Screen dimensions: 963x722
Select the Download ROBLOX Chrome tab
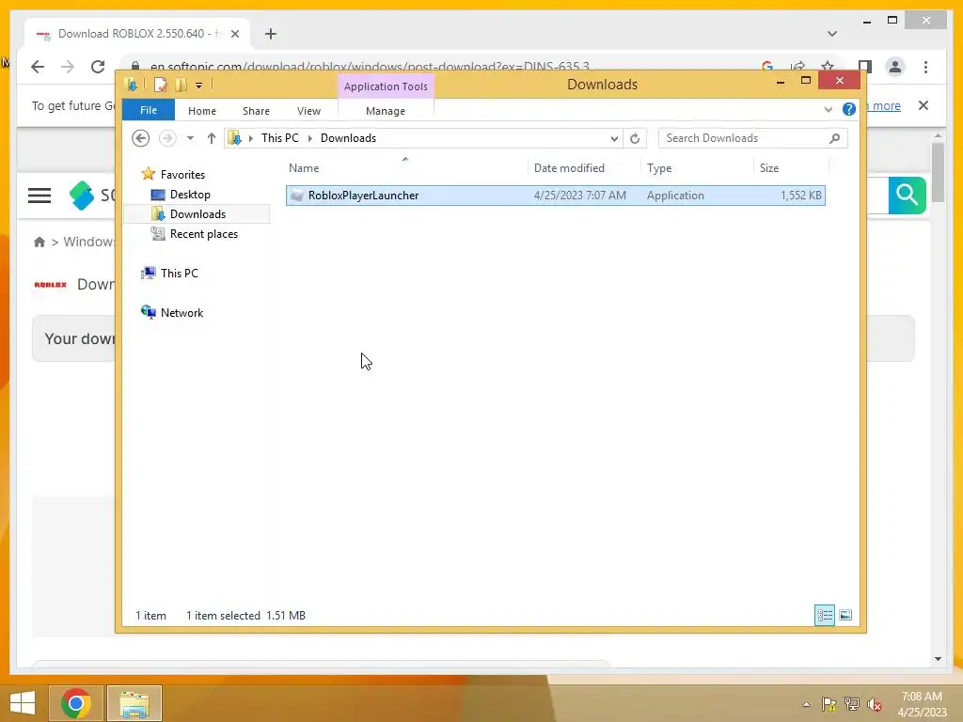click(138, 34)
